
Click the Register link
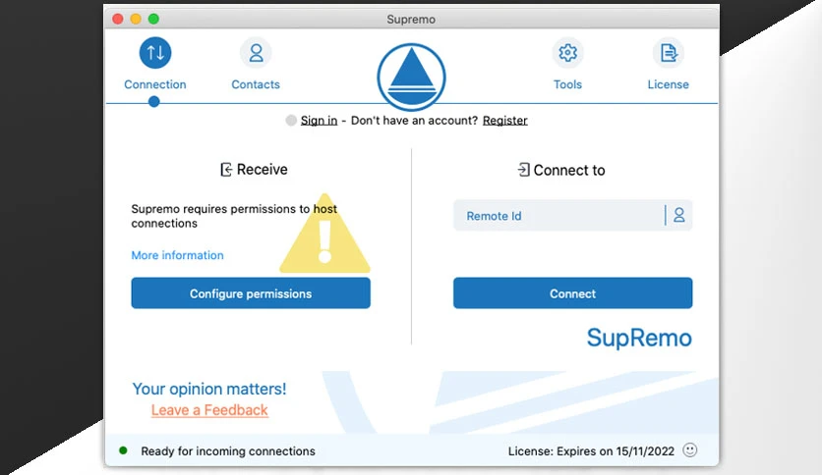504,121
